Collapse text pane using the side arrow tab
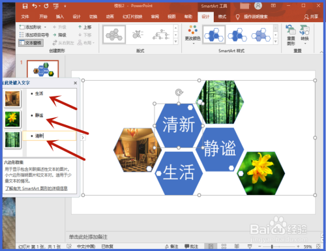The height and width of the screenshot is (251, 326). [x=83, y=138]
